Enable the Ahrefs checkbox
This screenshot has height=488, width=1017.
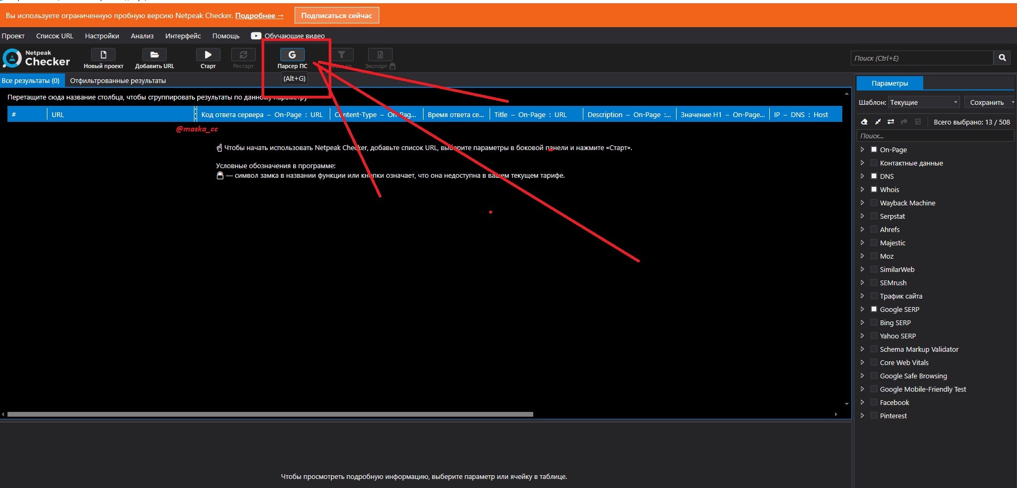point(874,229)
